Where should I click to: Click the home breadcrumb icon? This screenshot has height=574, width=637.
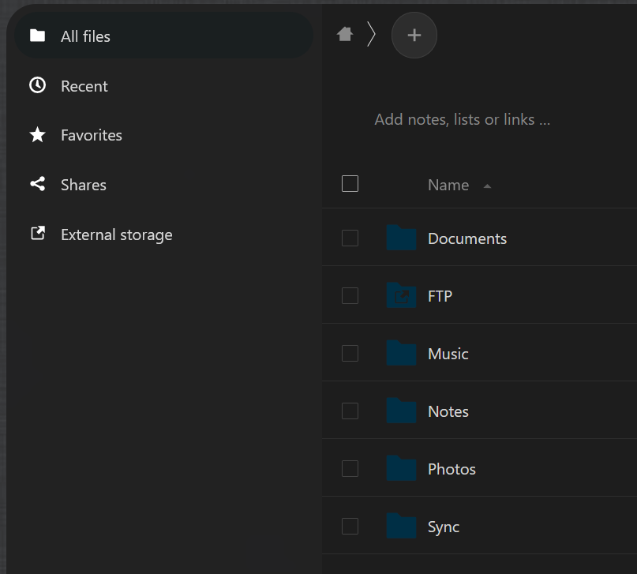coord(344,34)
